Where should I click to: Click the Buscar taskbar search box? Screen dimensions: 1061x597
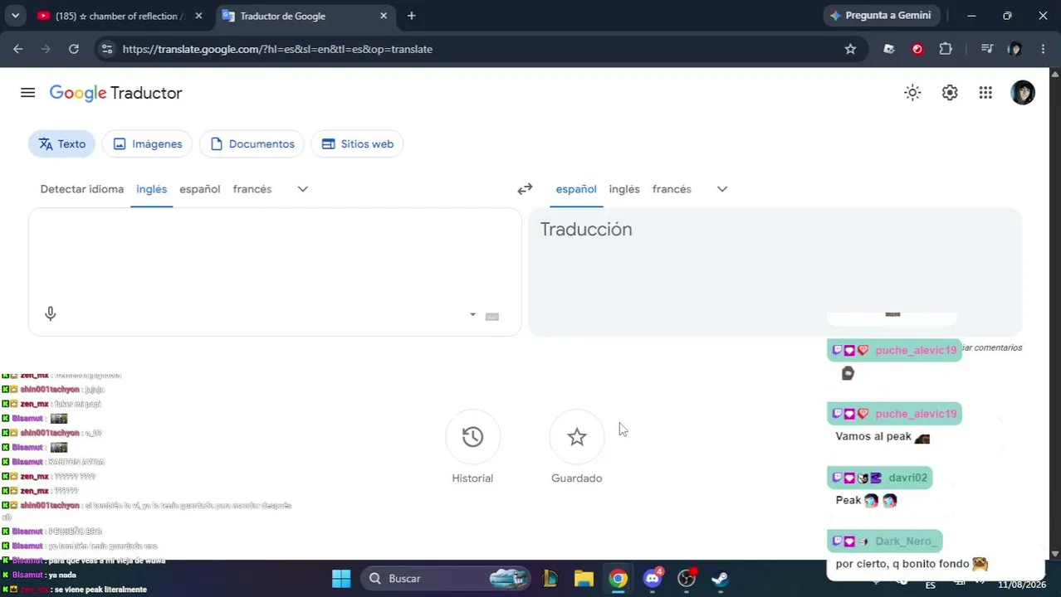(x=446, y=579)
